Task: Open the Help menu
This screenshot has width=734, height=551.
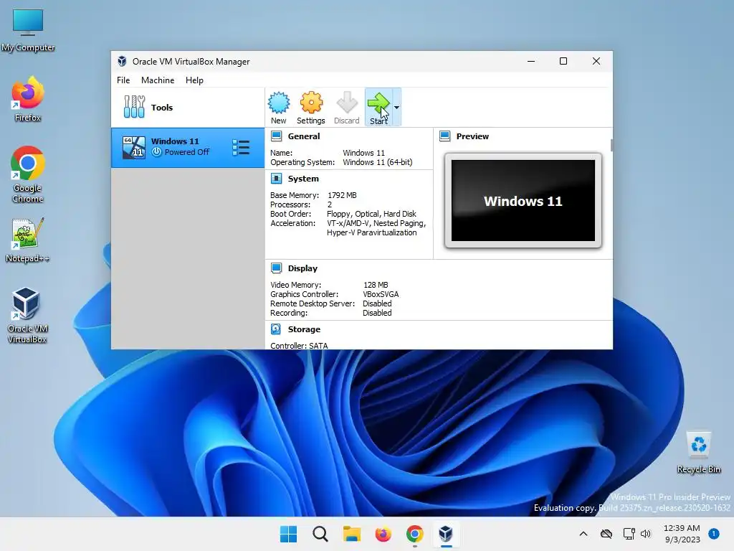Action: pos(194,80)
